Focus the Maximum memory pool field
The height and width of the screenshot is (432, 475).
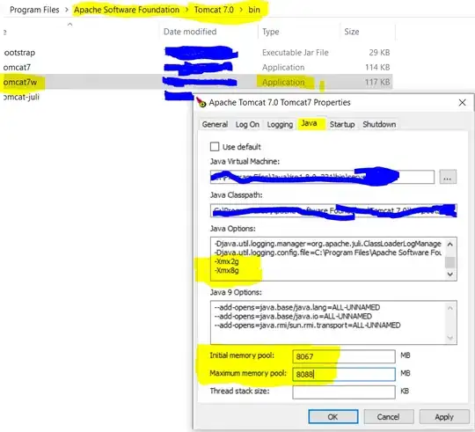point(344,374)
